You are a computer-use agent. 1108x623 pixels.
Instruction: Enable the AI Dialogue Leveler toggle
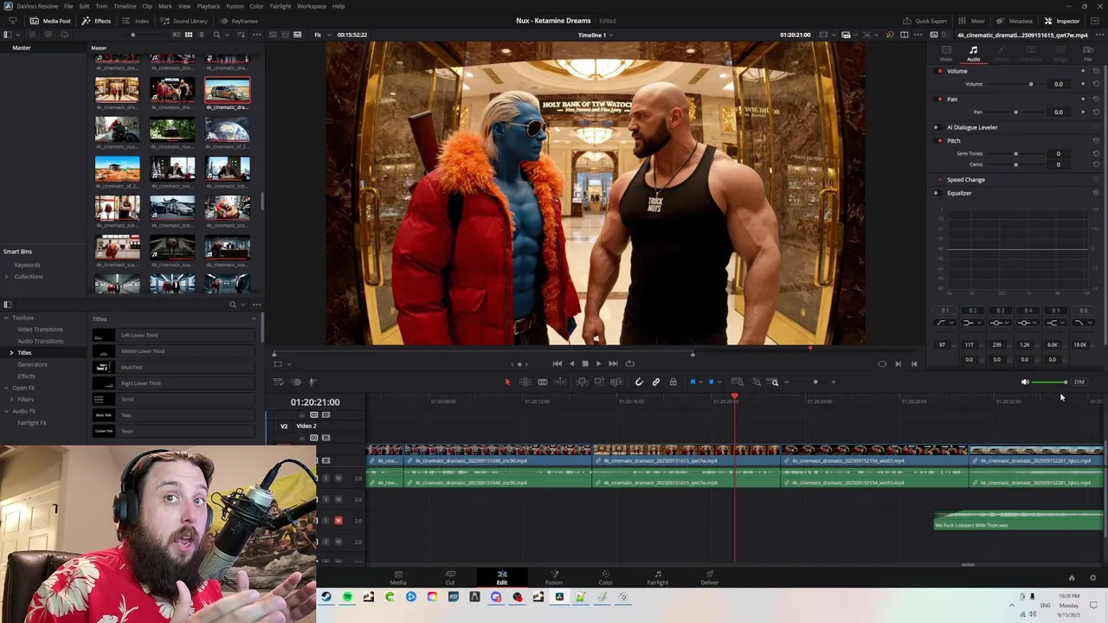tap(937, 127)
